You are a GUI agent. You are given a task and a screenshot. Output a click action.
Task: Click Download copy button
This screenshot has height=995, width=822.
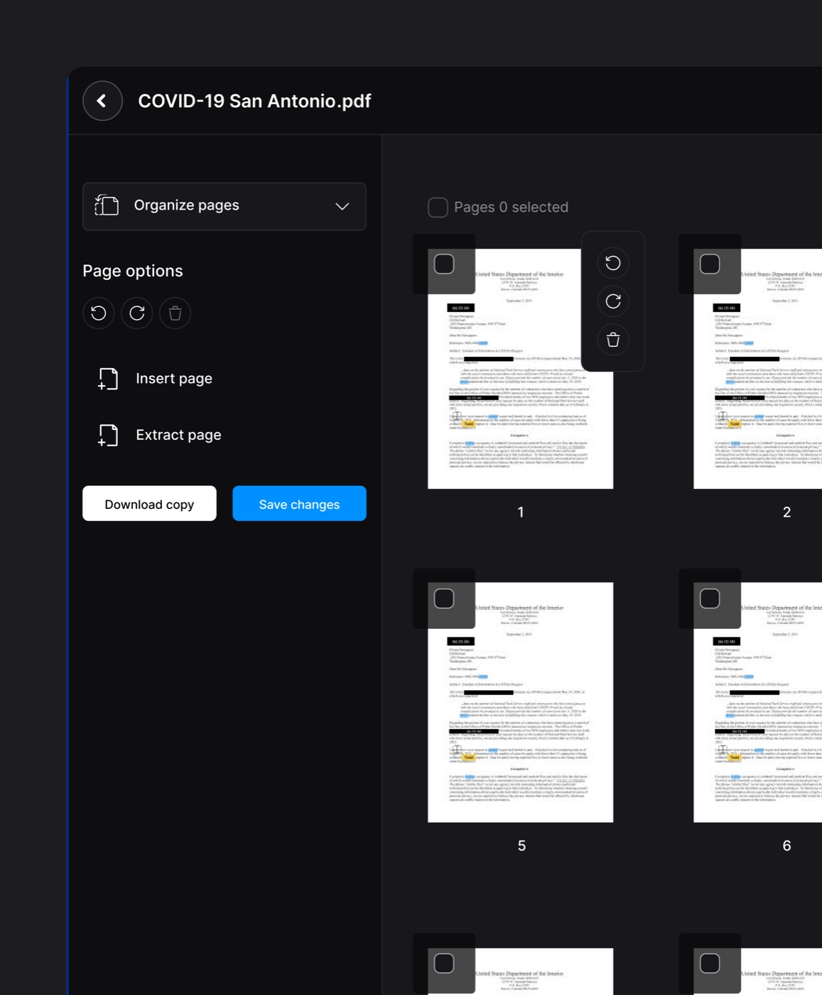click(149, 504)
